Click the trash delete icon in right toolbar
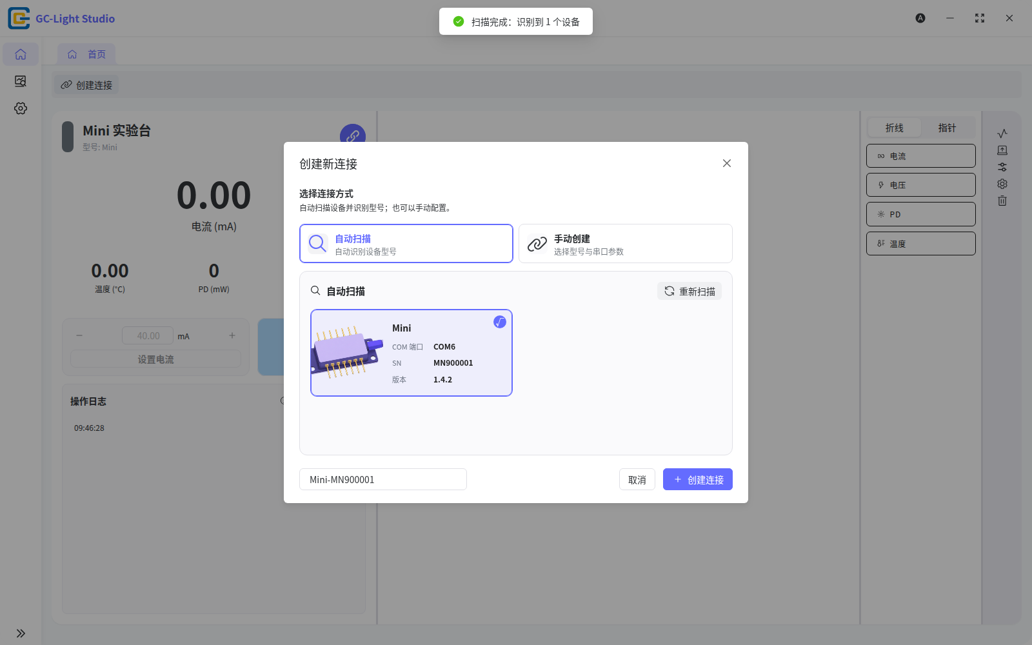The width and height of the screenshot is (1032, 645). point(1002,201)
